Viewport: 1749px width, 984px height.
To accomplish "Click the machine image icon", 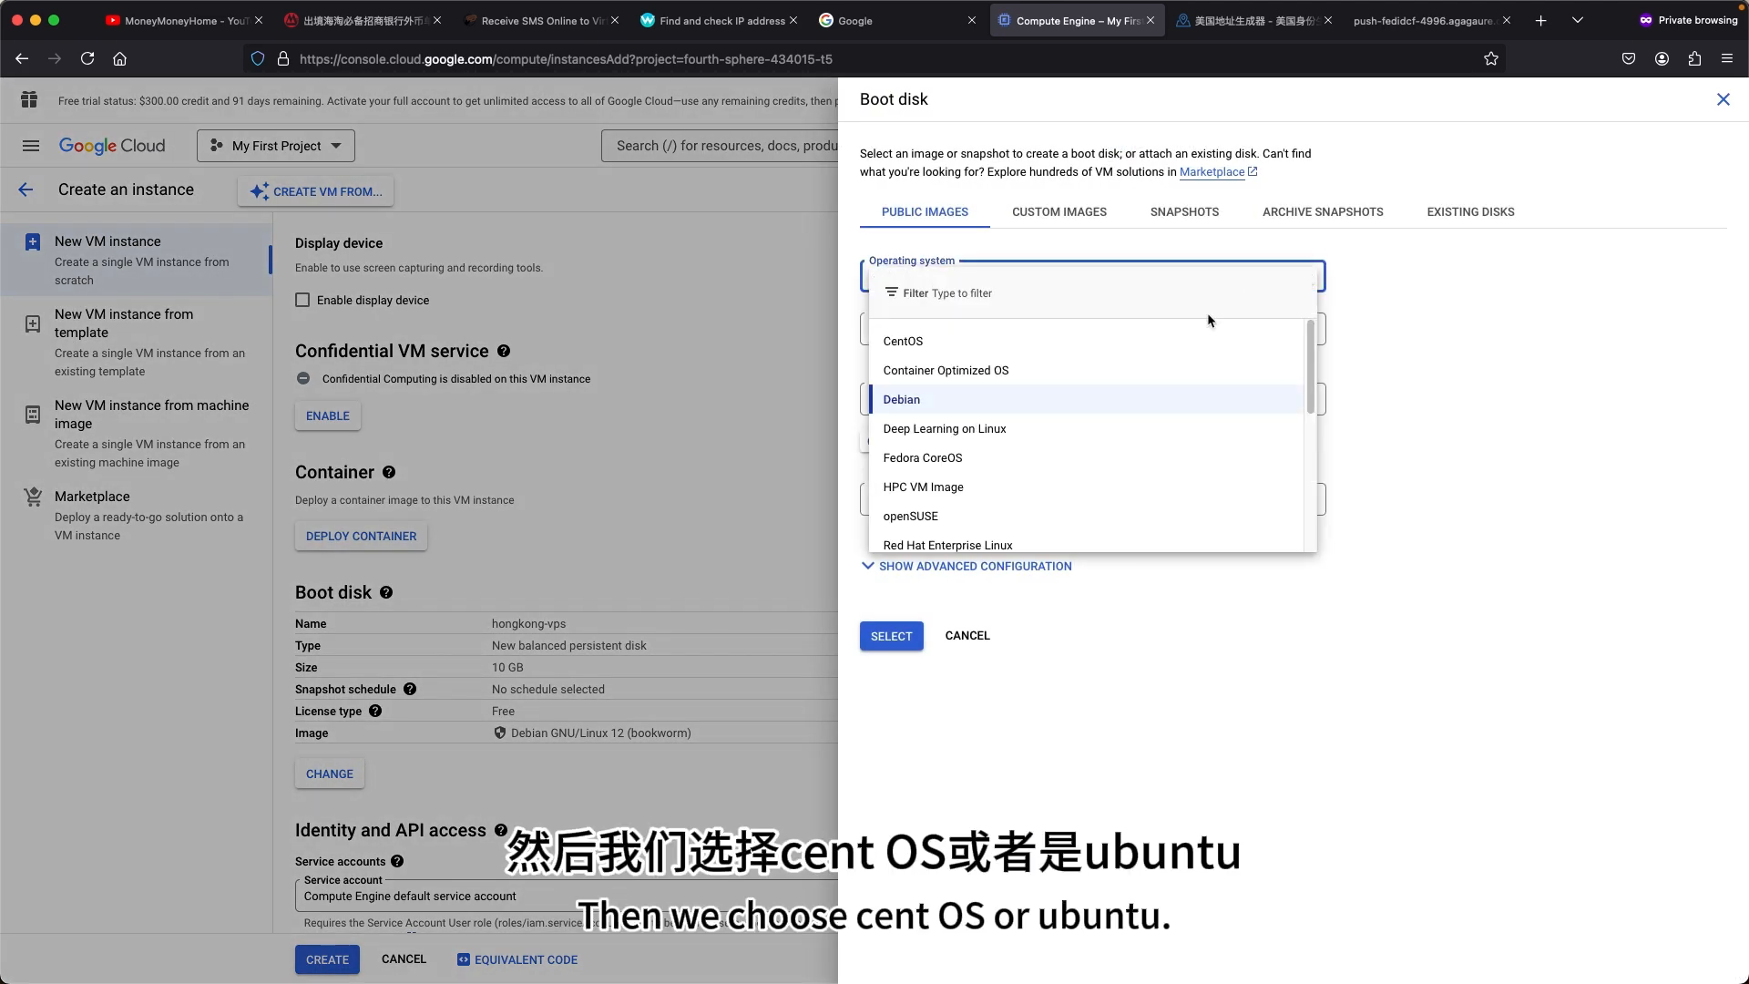I will pos(33,415).
